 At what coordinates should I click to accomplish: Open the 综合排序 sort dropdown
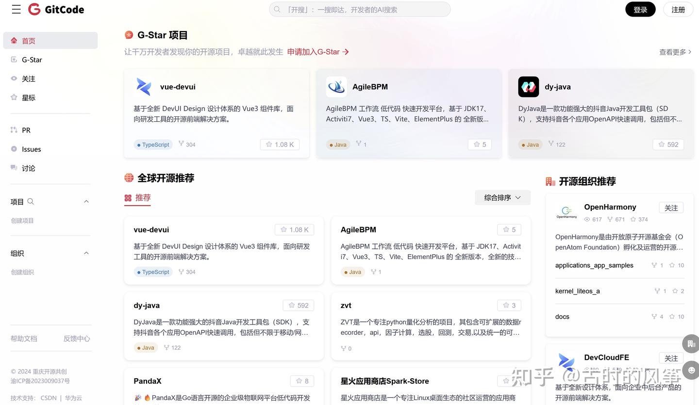pos(502,197)
